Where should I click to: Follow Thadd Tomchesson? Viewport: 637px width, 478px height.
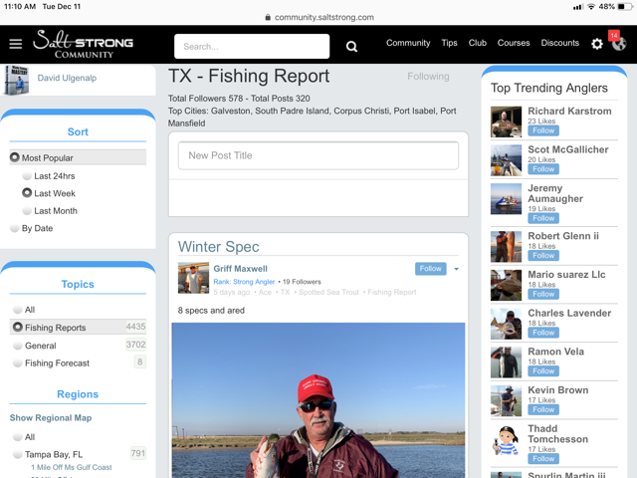tap(543, 458)
